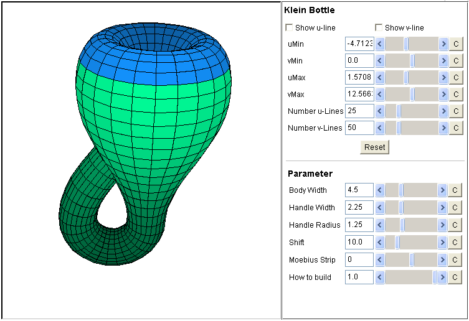Image resolution: width=469 pixels, height=321 pixels.
Task: Increase Body Width with right arrow
Action: 442,190
